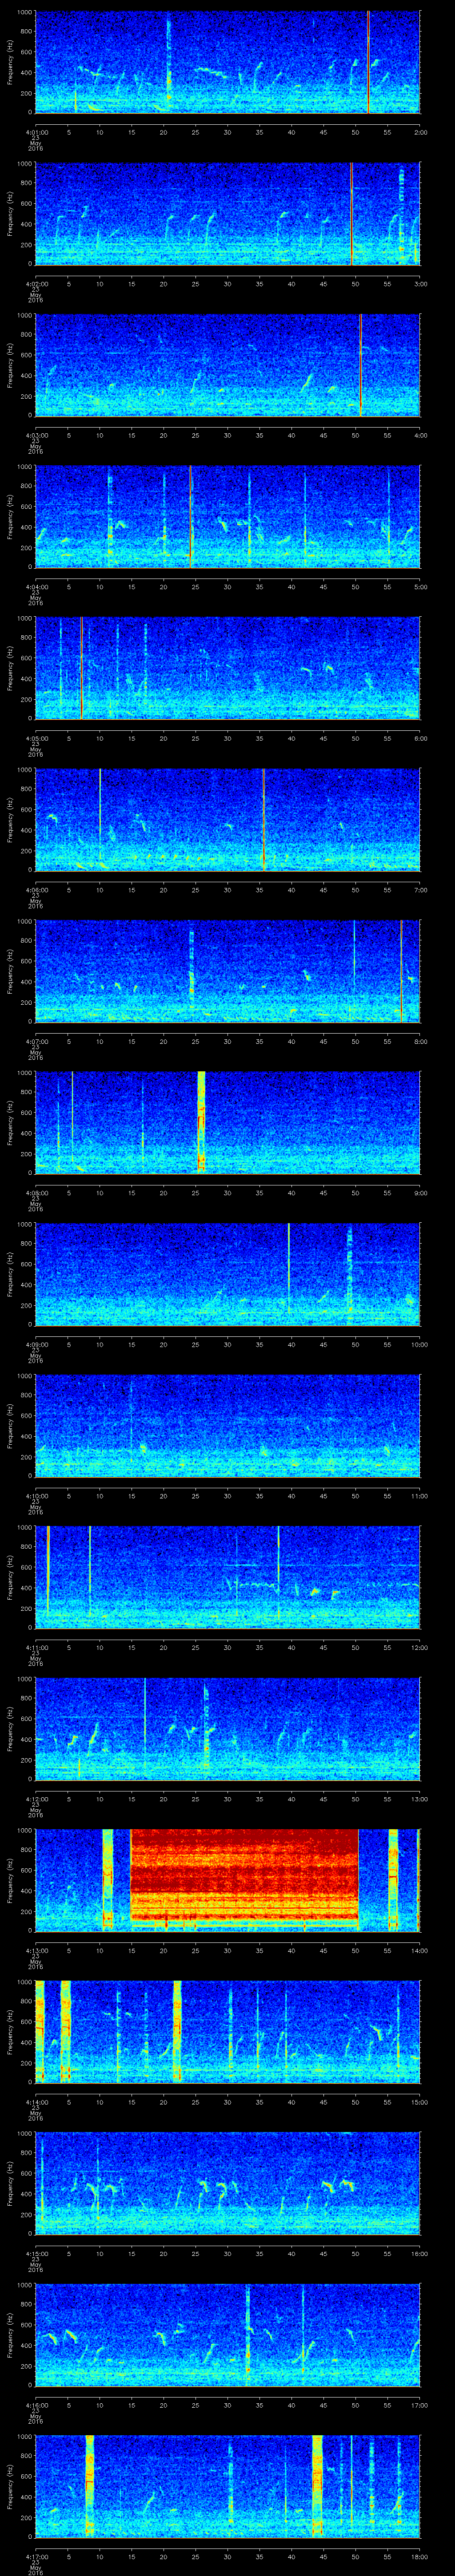Click the red vertical line in the 4:03:00 spectrogram

360,365
